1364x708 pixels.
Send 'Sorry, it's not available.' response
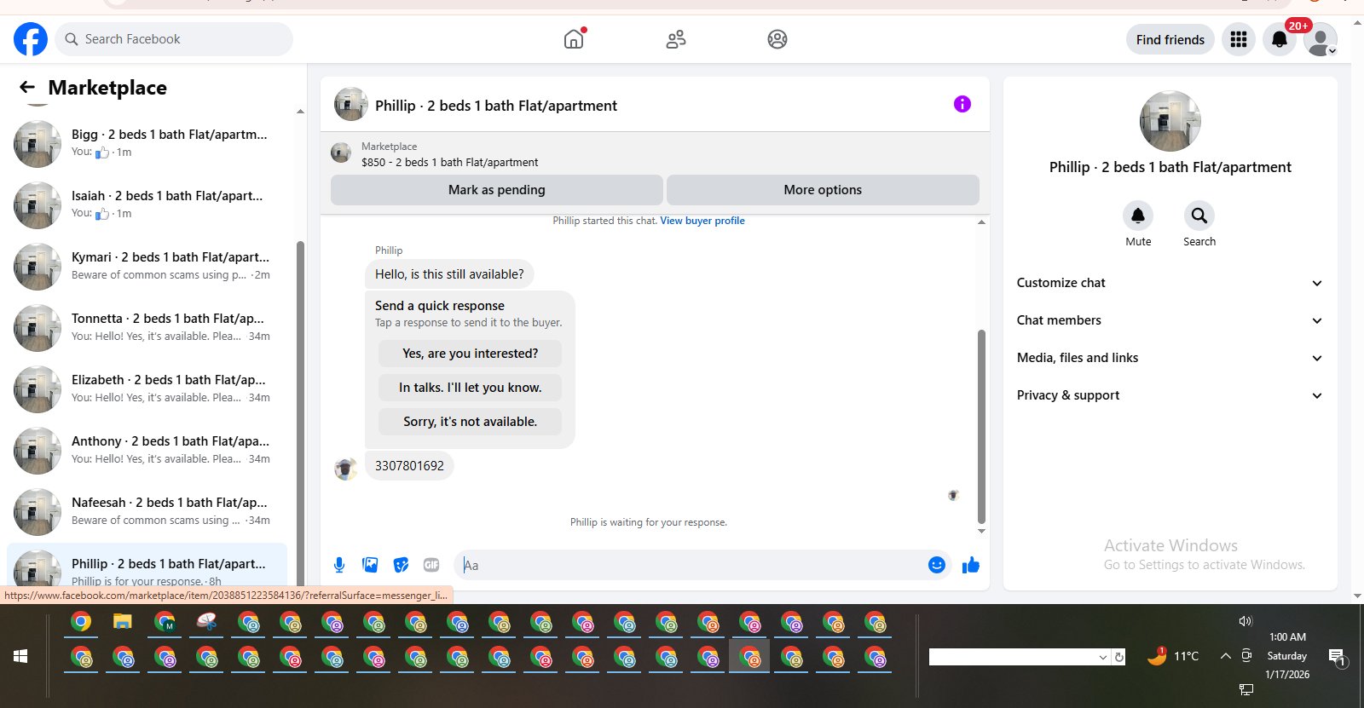point(471,422)
